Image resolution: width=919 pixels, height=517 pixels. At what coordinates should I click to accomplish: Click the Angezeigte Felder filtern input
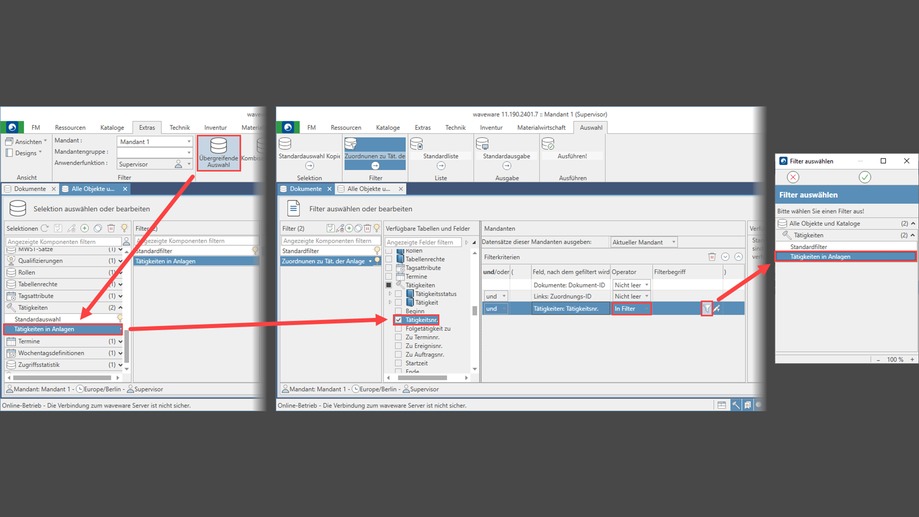tap(423, 242)
